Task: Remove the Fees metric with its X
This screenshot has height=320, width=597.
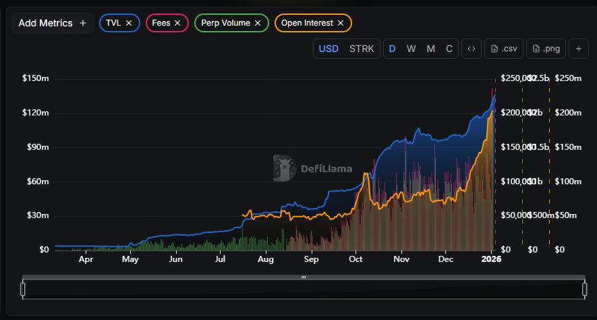Action: pos(177,23)
